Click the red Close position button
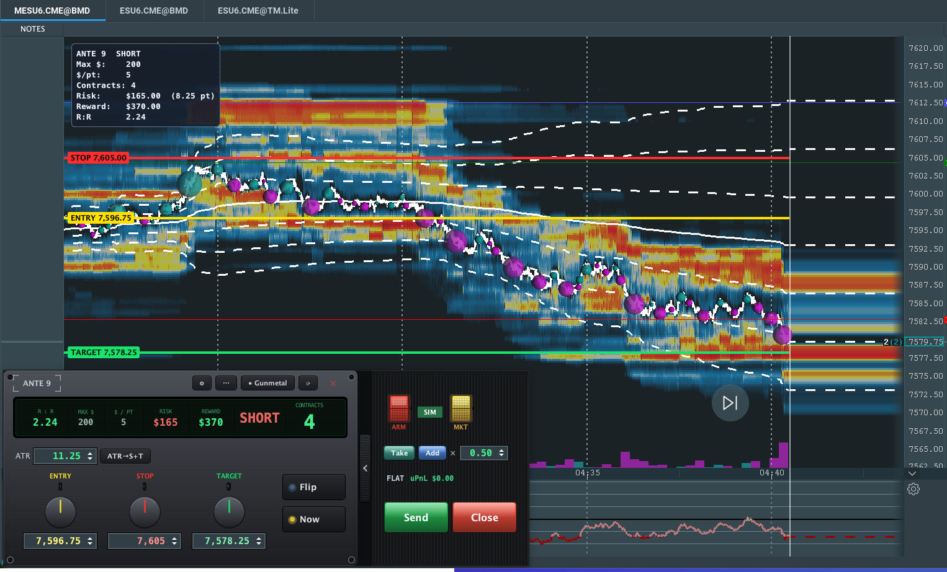947x572 pixels. pyautogui.click(x=485, y=517)
